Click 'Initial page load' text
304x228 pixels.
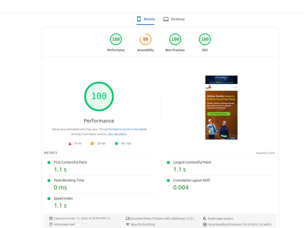point(64,224)
